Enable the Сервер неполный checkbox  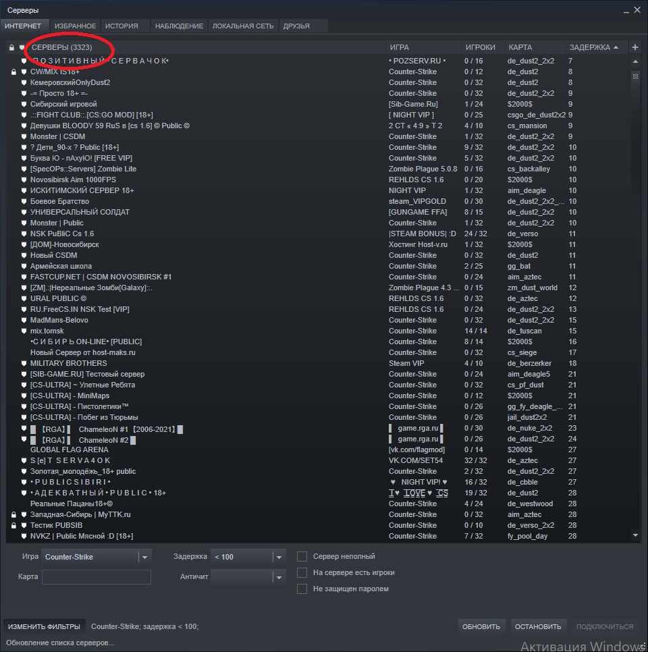pos(302,556)
